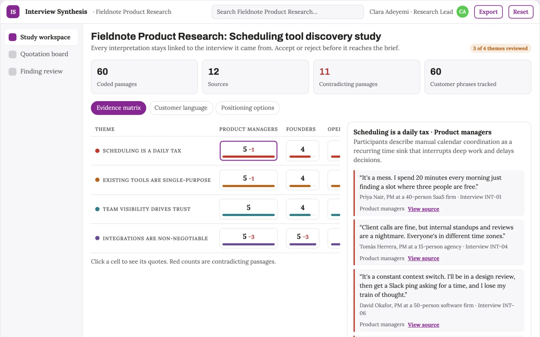Click the Customer phrases tracked card
This screenshot has height=337, width=540.
coord(478,77)
